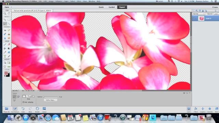Image resolution: width=219 pixels, height=123 pixels.
Task: Switch to Expert edit mode
Action: 122,7
